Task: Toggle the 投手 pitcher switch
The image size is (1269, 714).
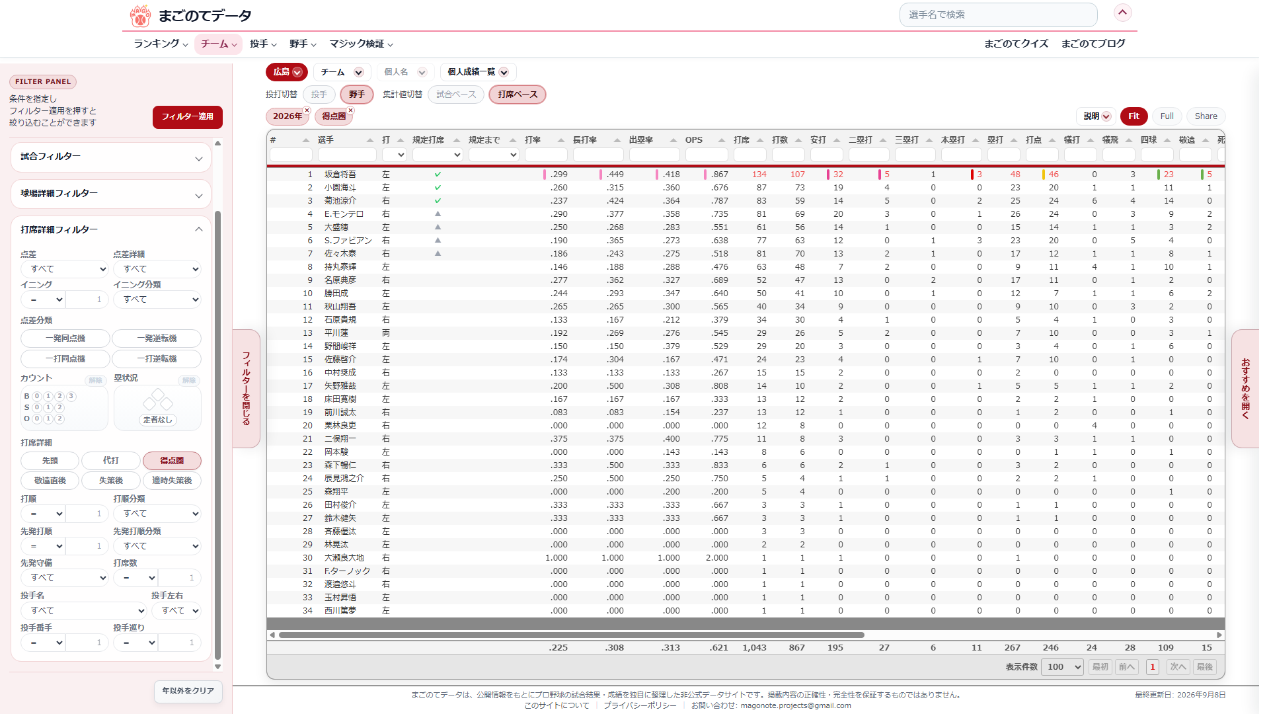Action: pyautogui.click(x=319, y=95)
